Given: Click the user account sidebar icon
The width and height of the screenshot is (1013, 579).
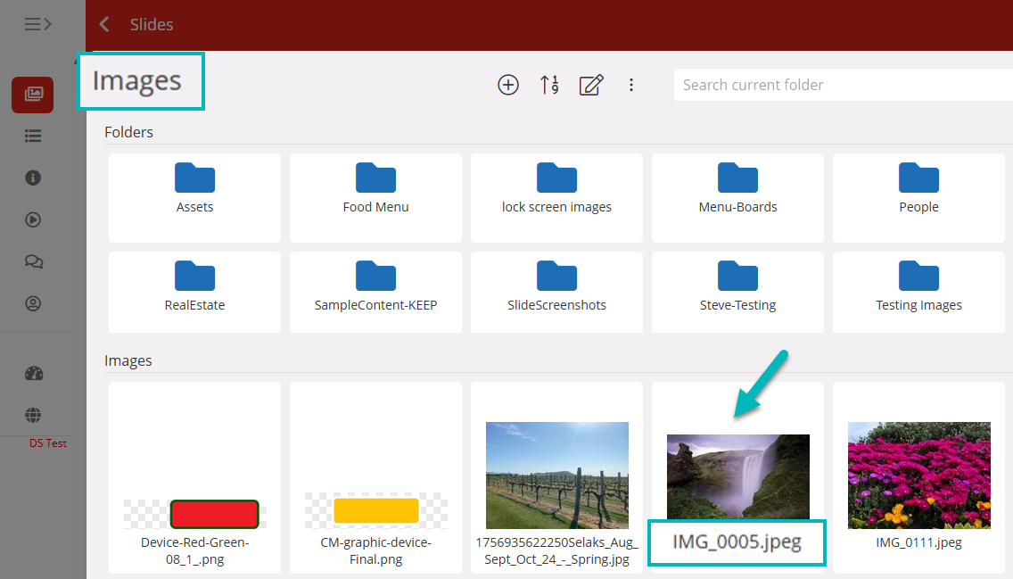Looking at the screenshot, I should [33, 303].
